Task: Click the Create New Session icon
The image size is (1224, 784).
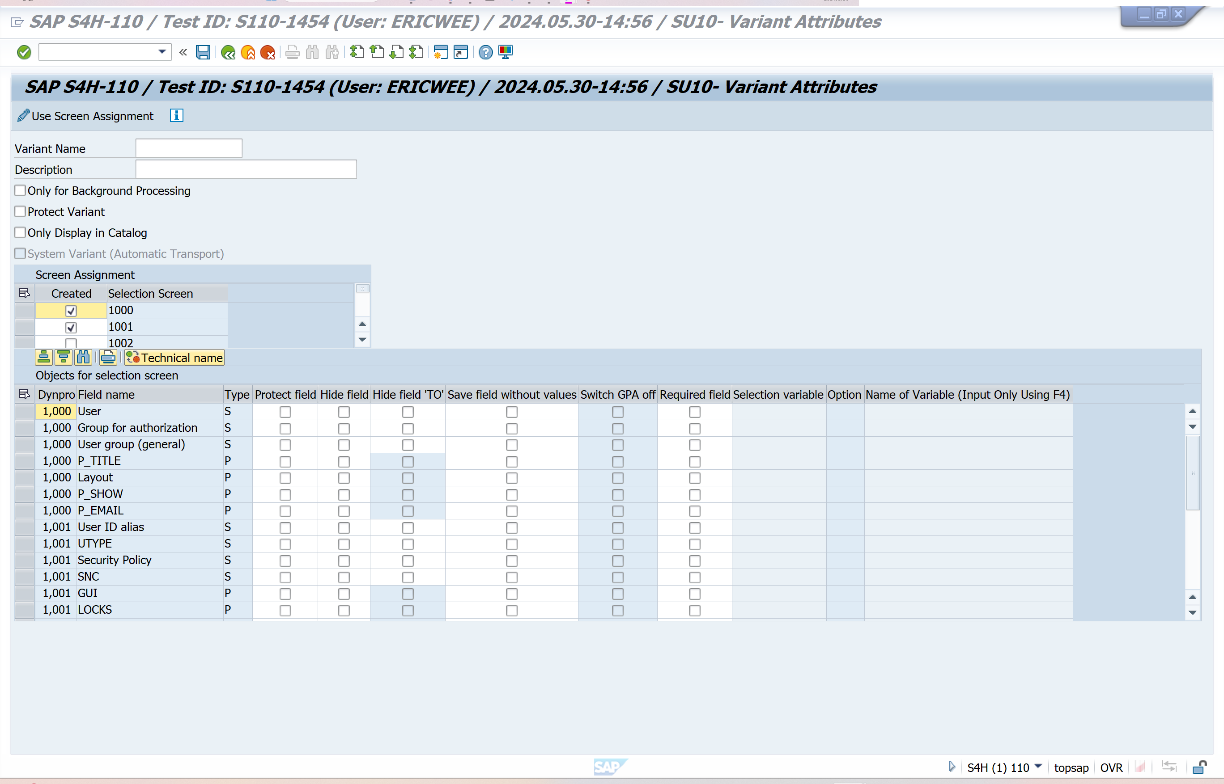Action: (440, 52)
